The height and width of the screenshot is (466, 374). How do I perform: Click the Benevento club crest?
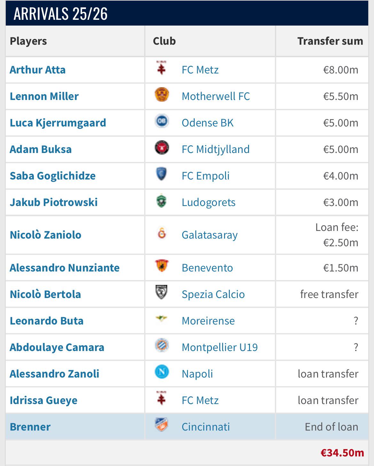[162, 266]
